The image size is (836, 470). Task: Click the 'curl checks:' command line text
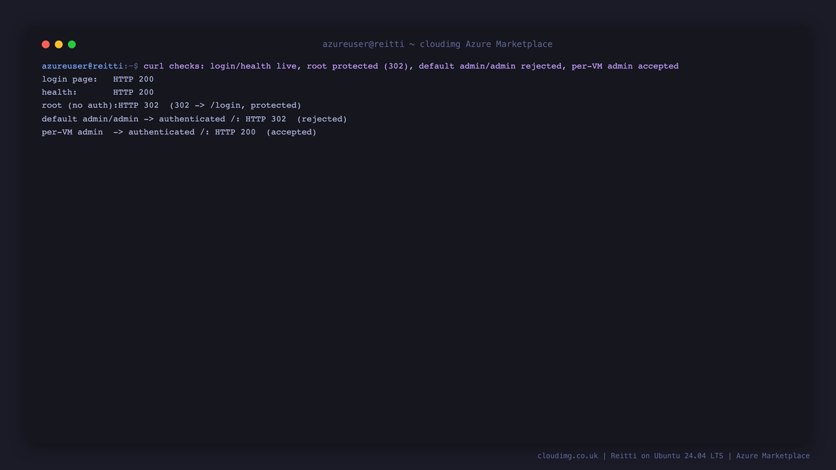tap(411, 66)
